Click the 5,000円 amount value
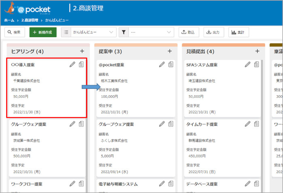This screenshot has height=193, width=283. (x=108, y=156)
